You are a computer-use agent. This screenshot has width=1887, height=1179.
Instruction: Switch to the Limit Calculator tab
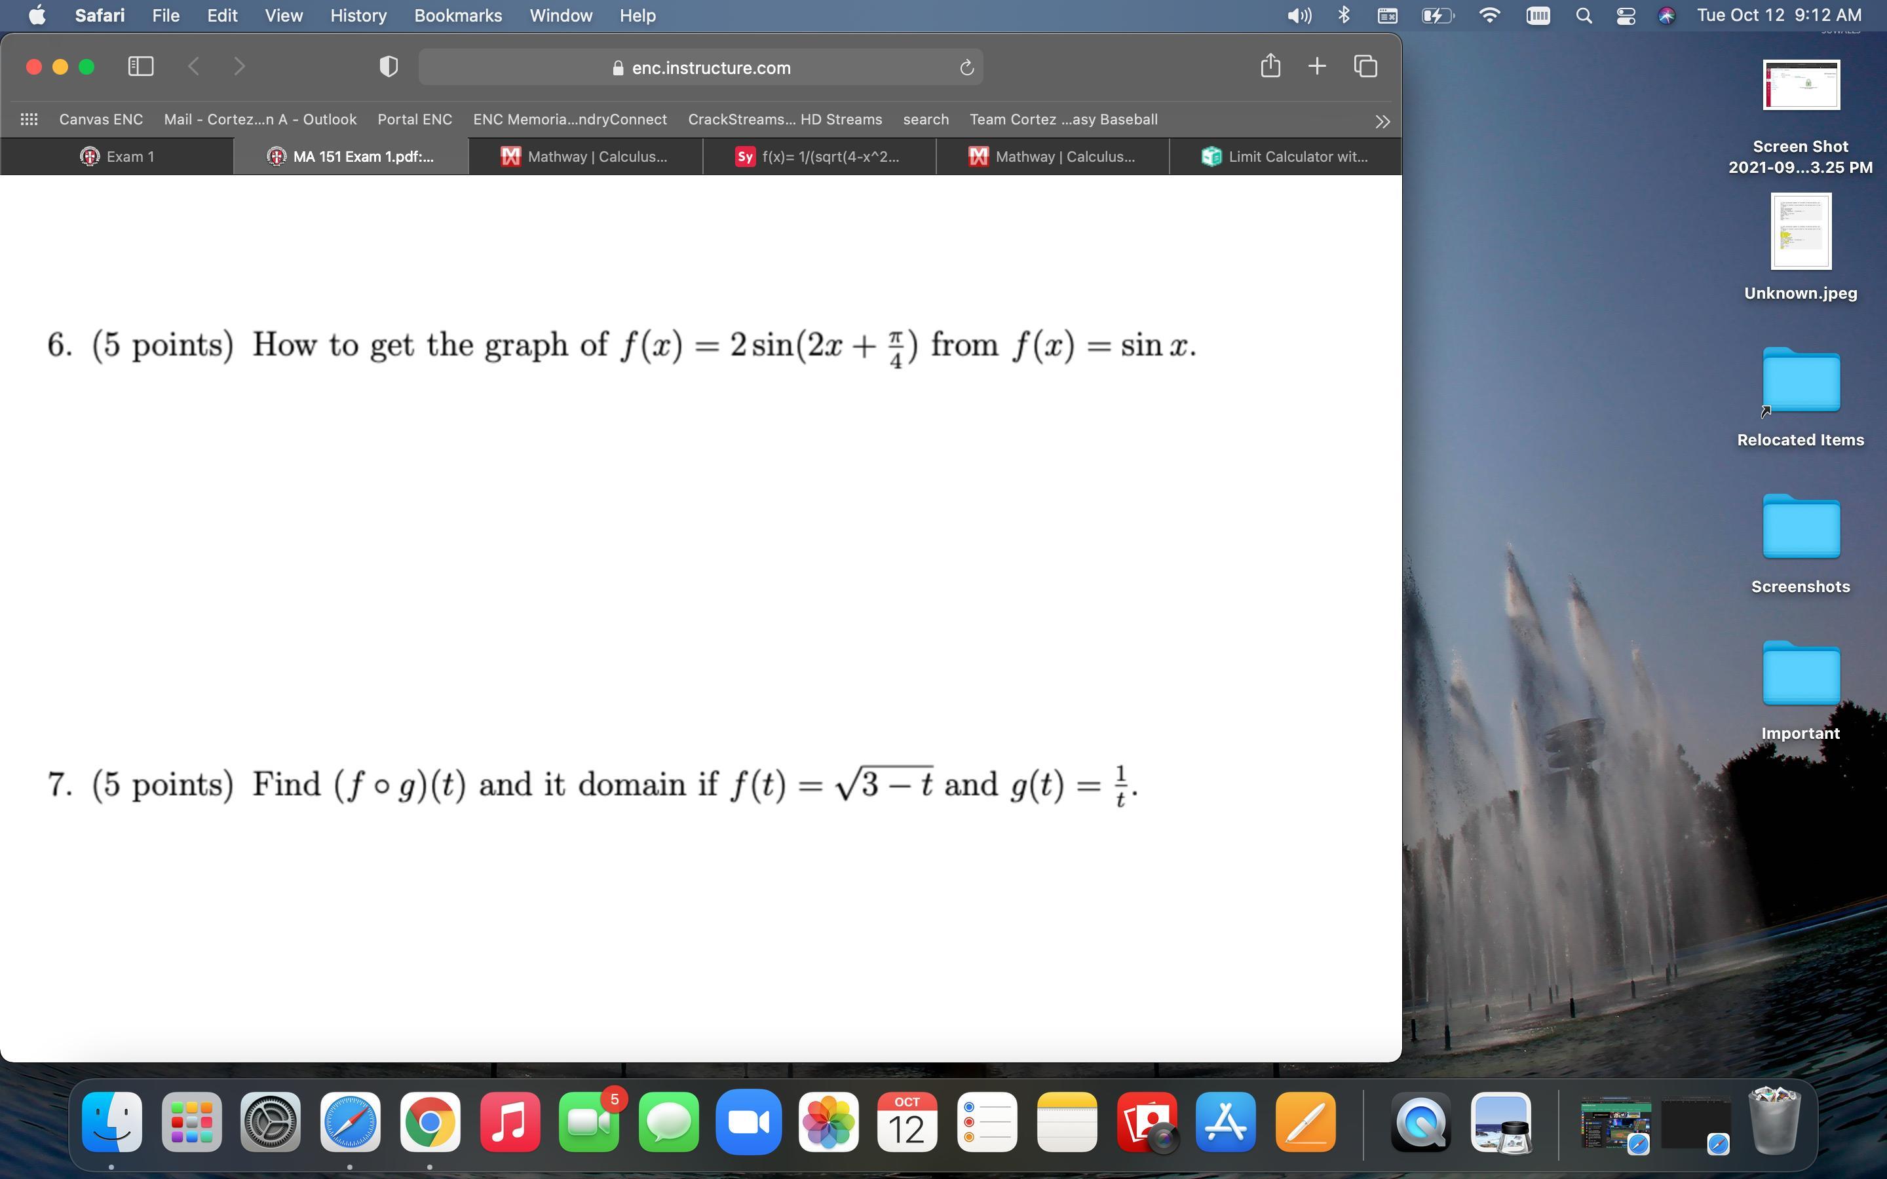(x=1285, y=157)
